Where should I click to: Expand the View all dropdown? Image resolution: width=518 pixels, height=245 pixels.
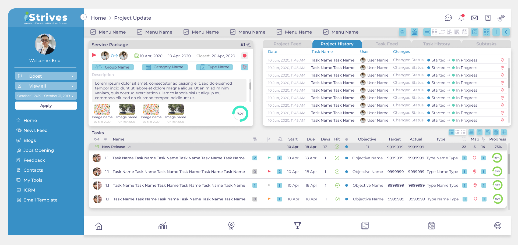(46, 86)
